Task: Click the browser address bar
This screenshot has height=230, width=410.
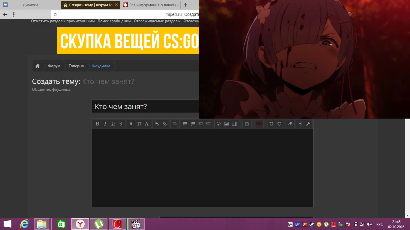Action: tap(125, 14)
